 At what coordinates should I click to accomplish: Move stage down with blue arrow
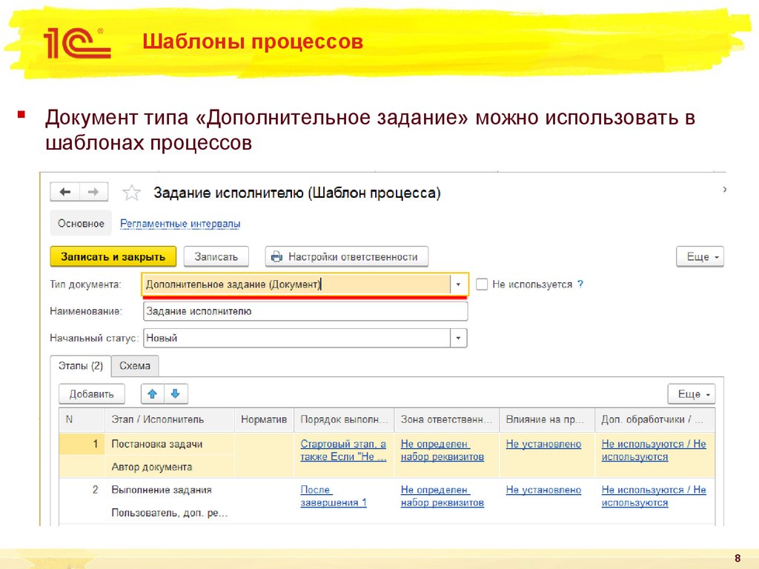tap(176, 393)
